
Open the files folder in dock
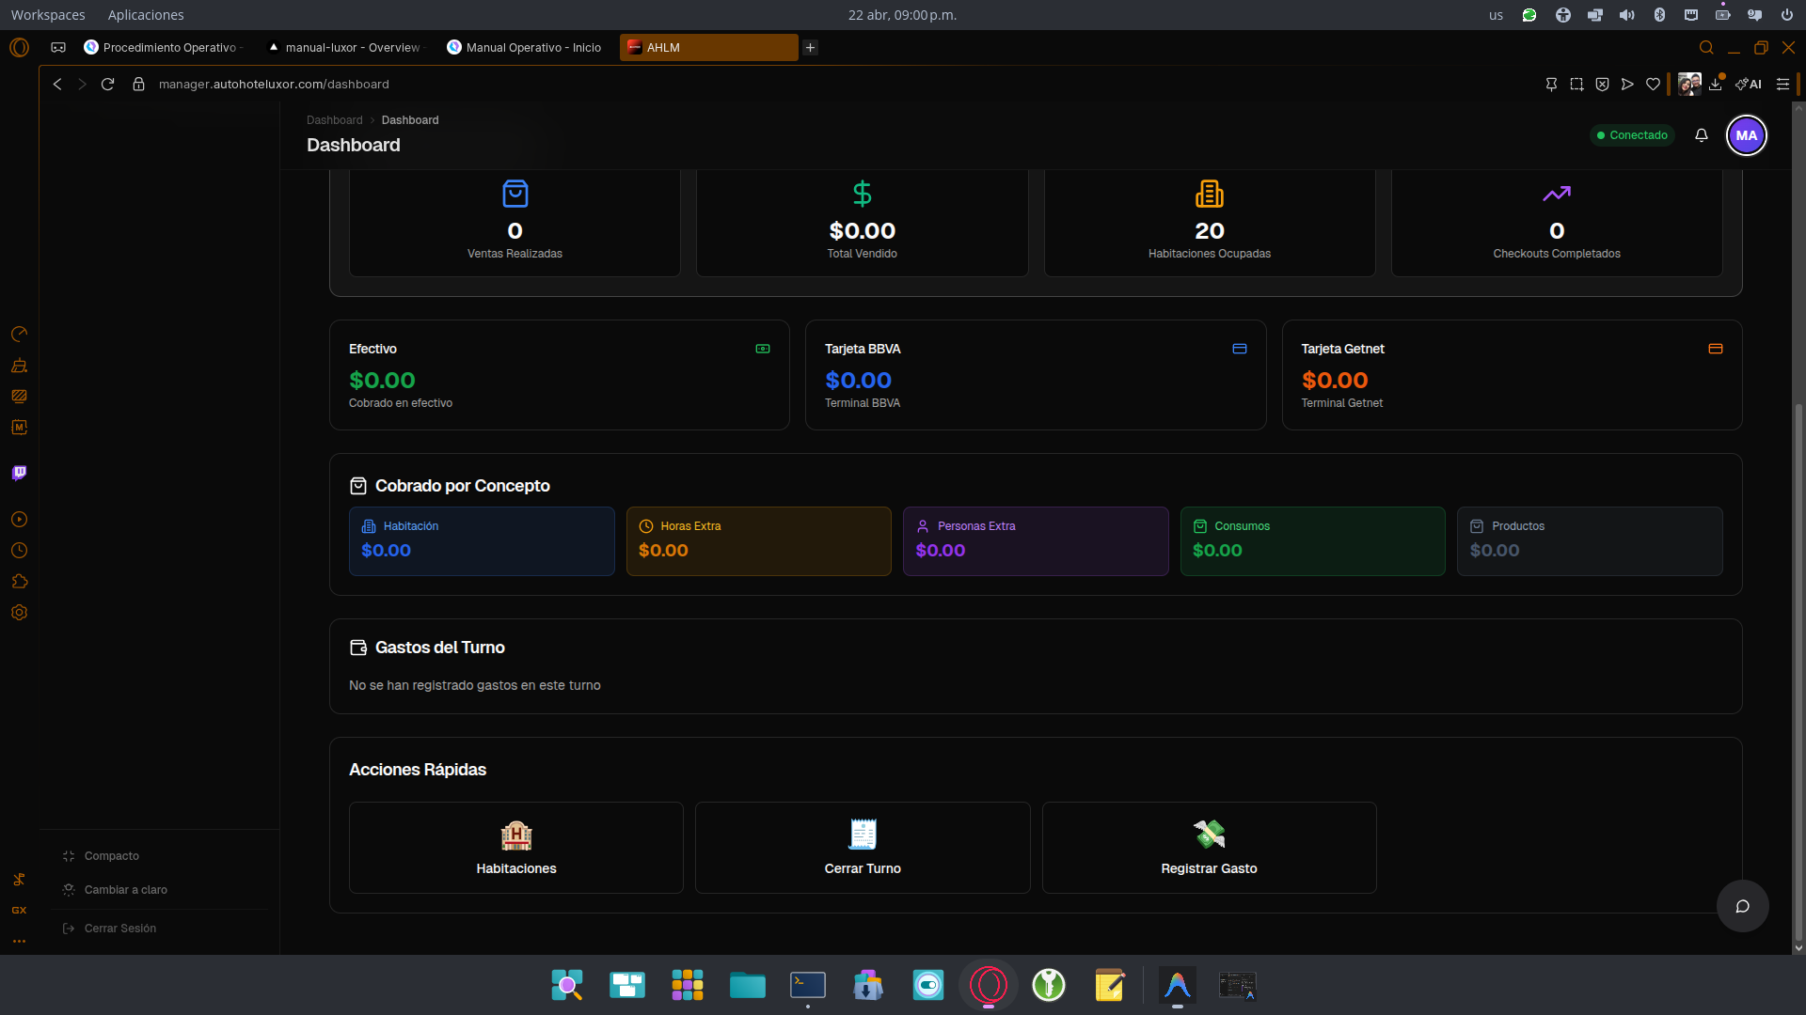coord(747,985)
